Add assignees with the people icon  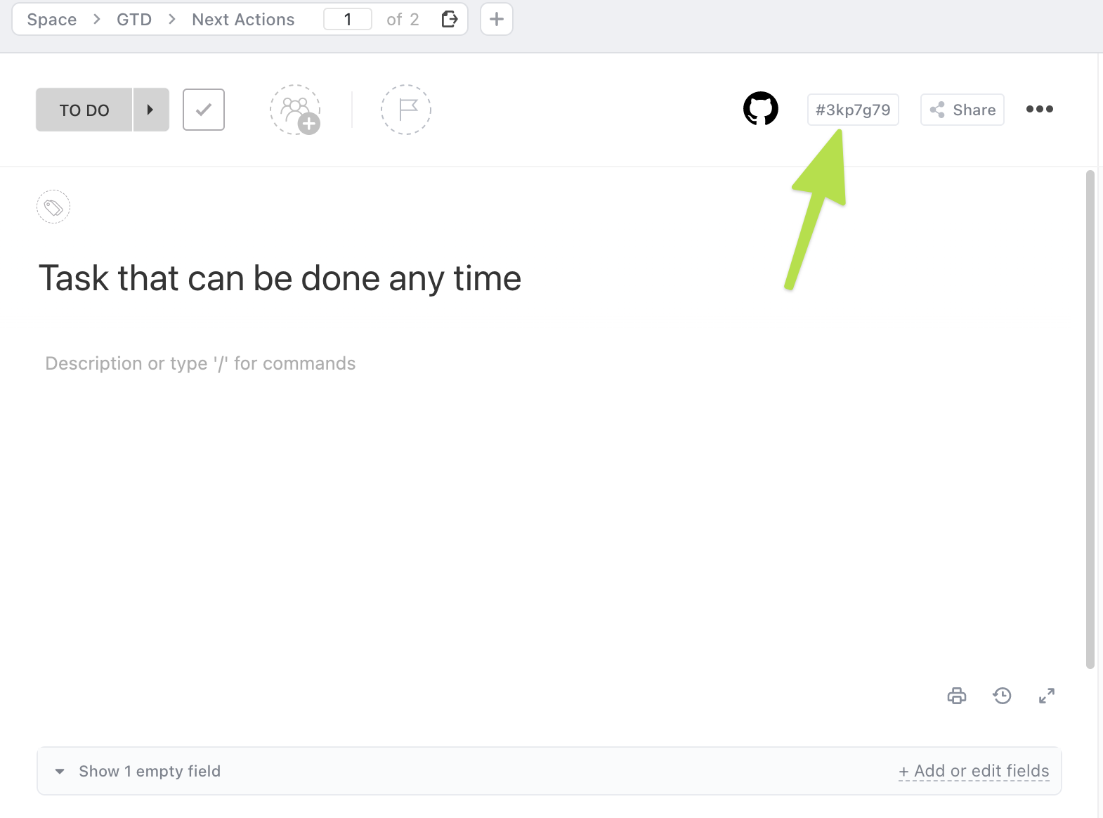click(296, 110)
